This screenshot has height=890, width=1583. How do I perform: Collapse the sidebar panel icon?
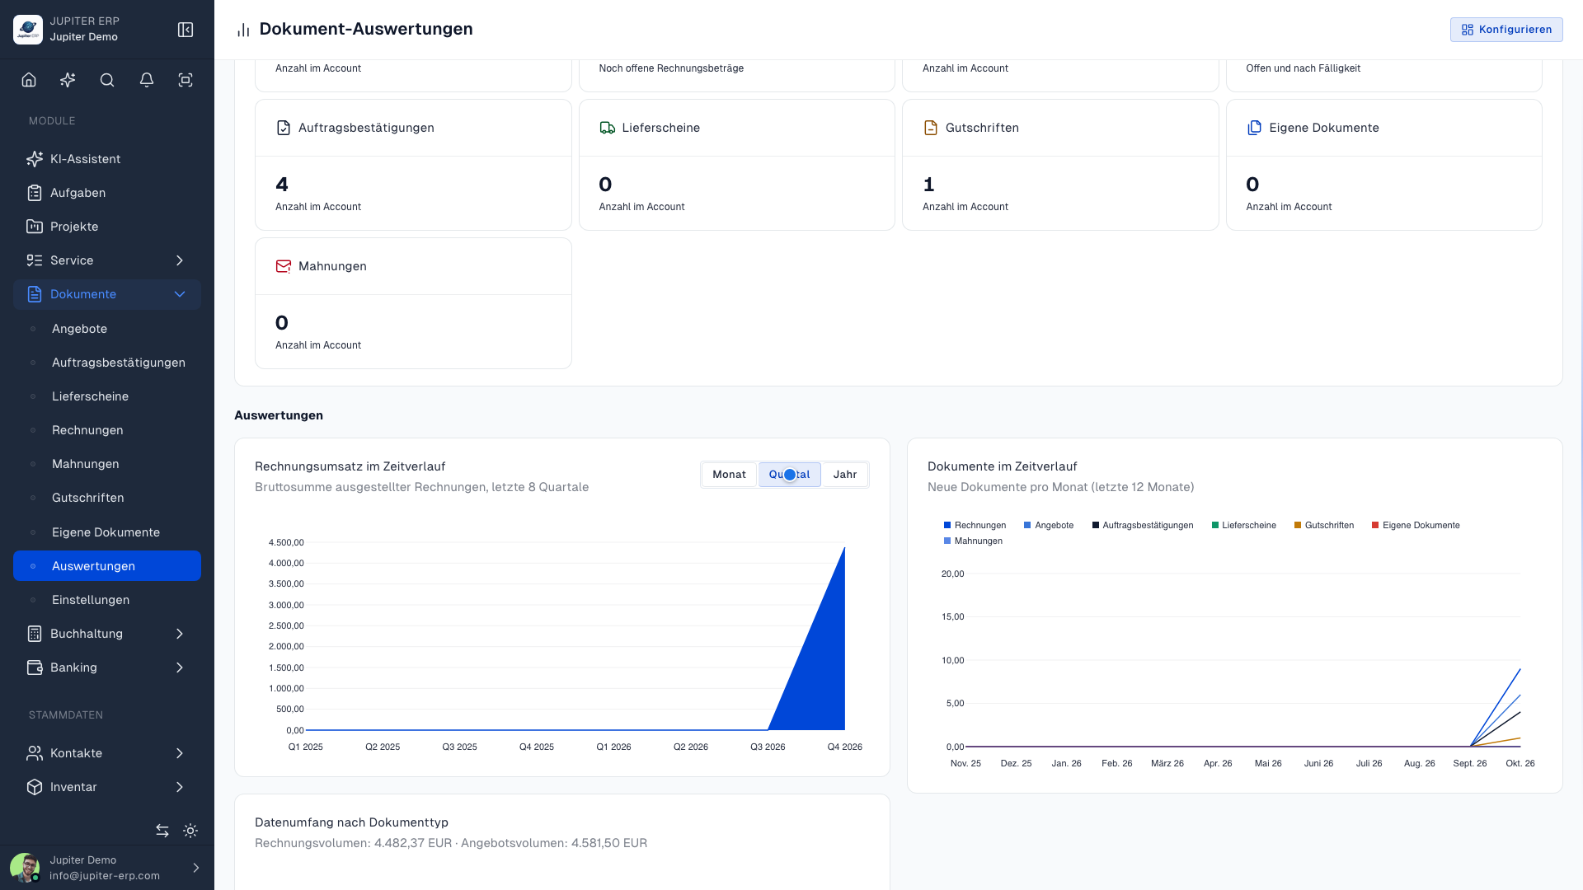pos(186,30)
